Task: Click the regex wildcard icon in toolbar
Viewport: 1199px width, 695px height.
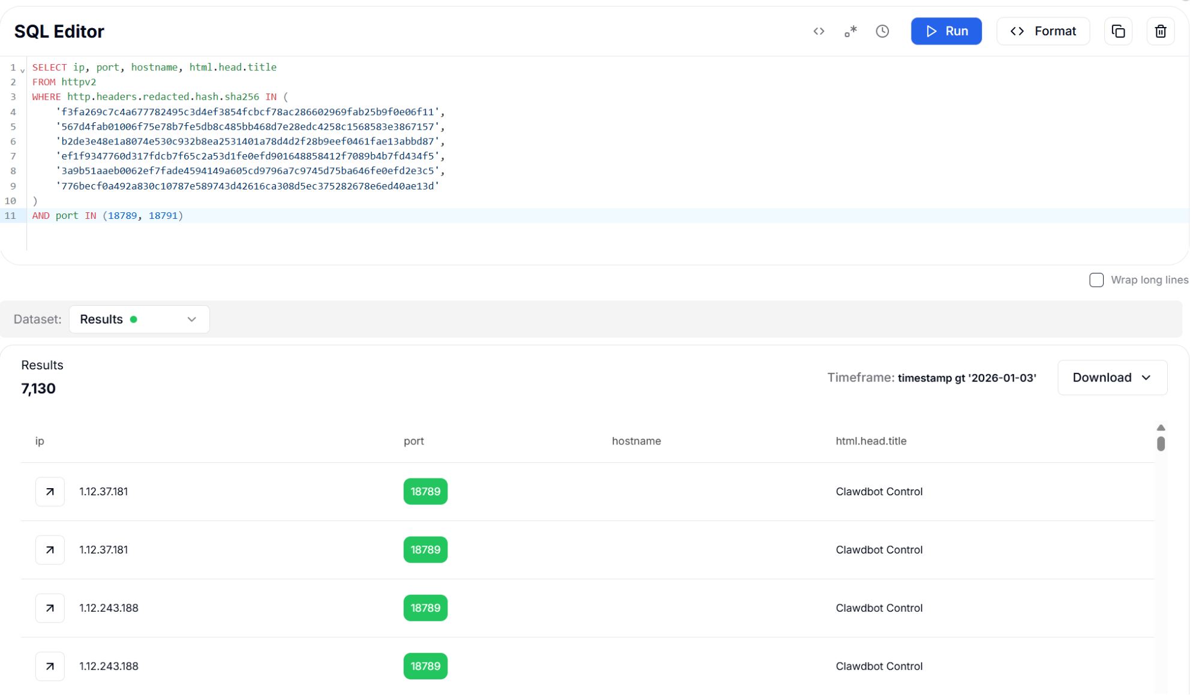Action: coord(851,31)
